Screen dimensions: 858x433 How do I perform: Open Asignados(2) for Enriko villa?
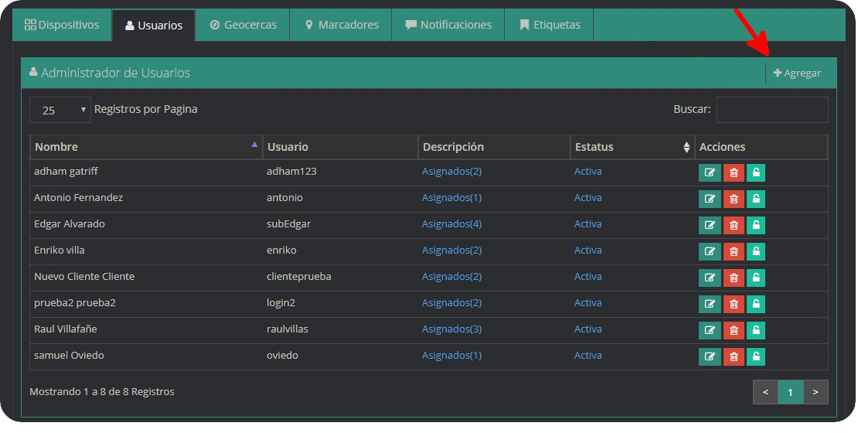tap(451, 251)
